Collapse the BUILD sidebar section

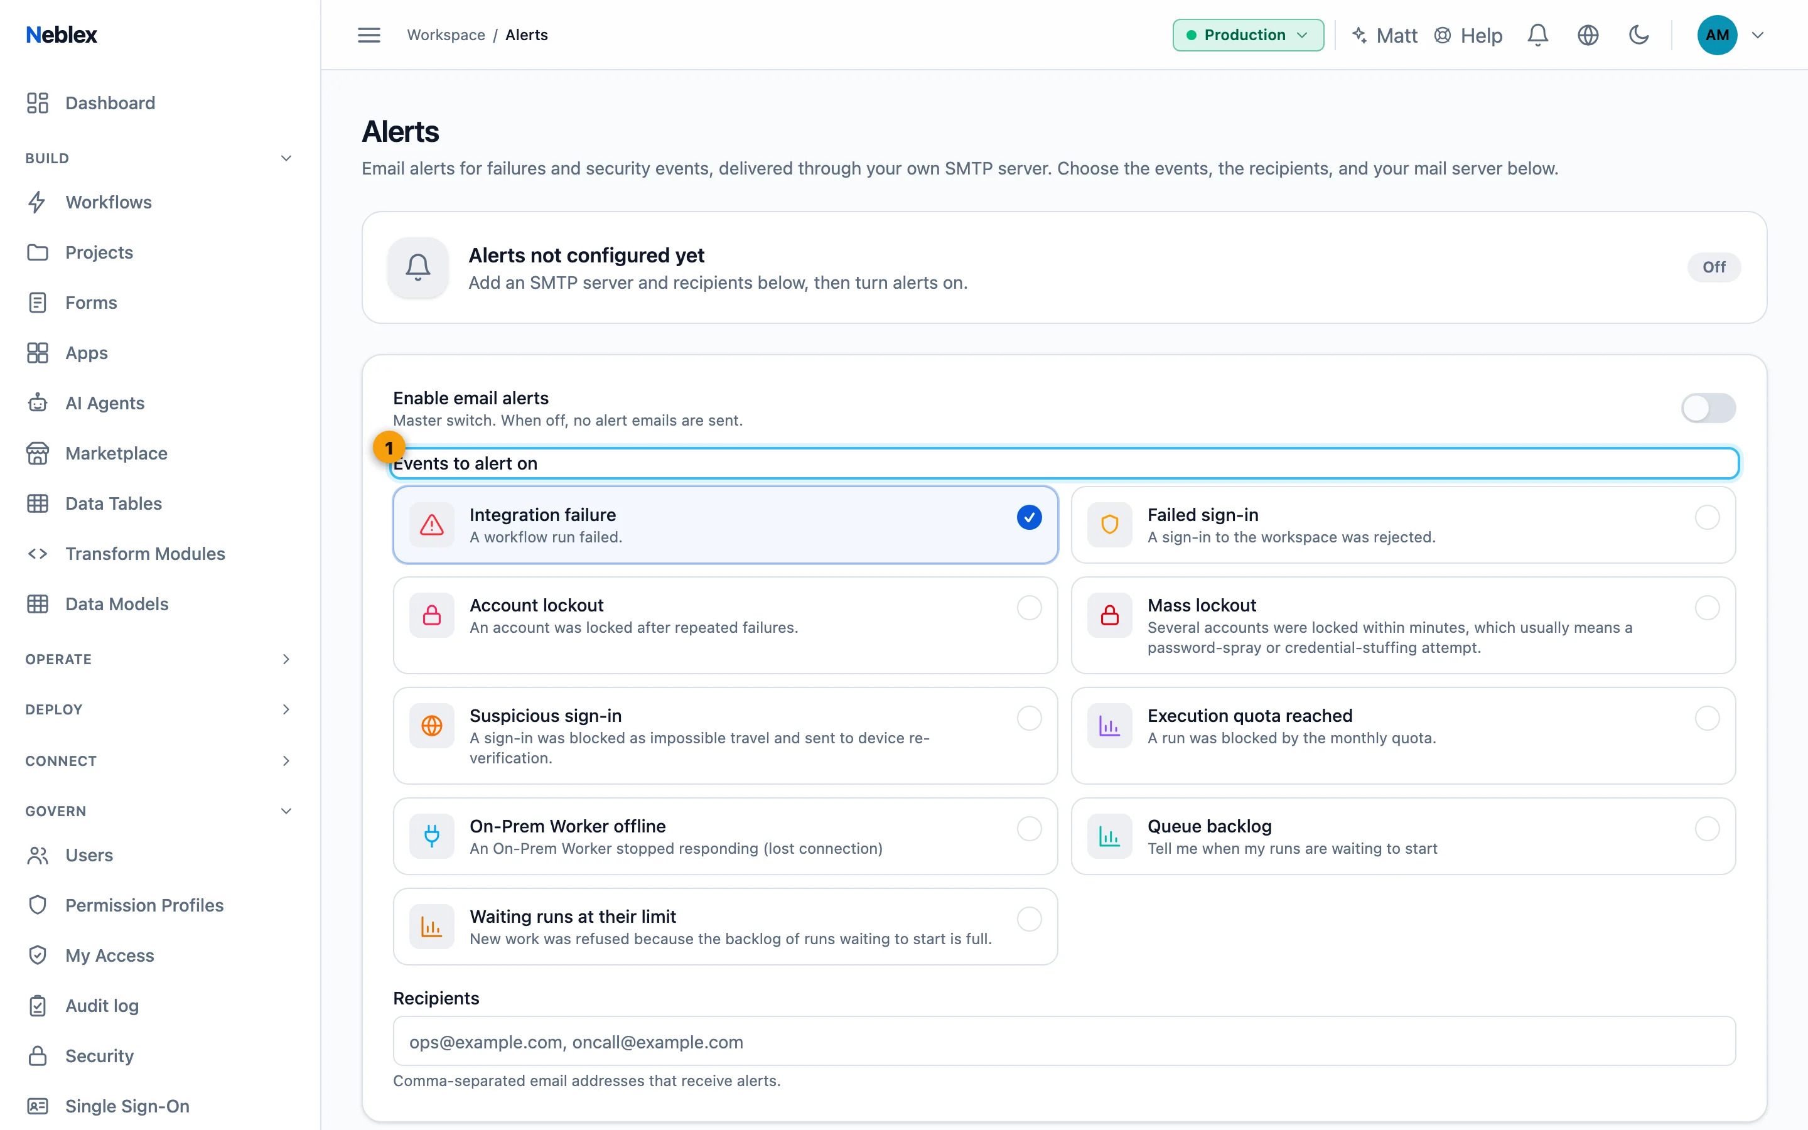click(x=286, y=158)
